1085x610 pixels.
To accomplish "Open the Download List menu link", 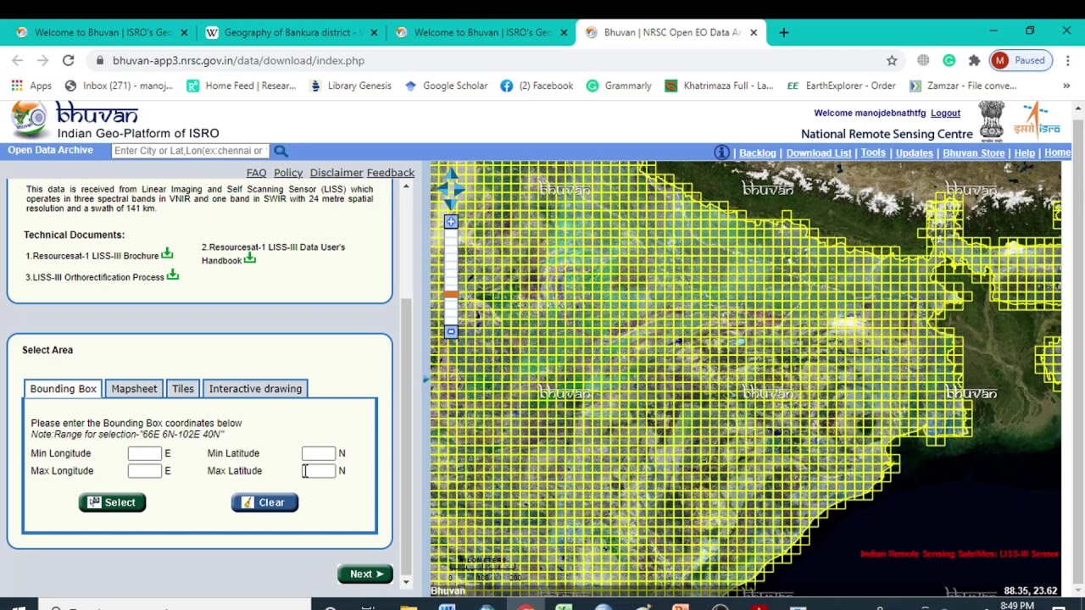I will 818,153.
